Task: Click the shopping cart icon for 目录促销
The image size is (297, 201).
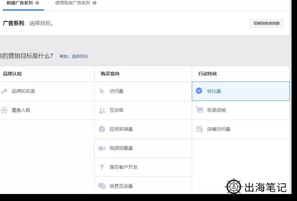Action: (200, 110)
